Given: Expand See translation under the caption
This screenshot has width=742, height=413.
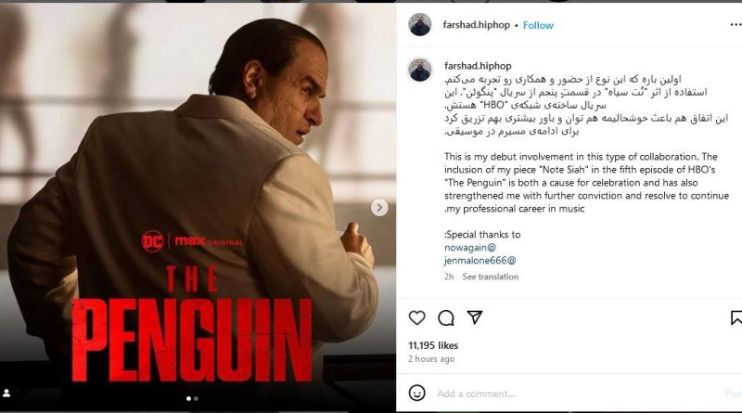Looking at the screenshot, I should [x=491, y=277].
